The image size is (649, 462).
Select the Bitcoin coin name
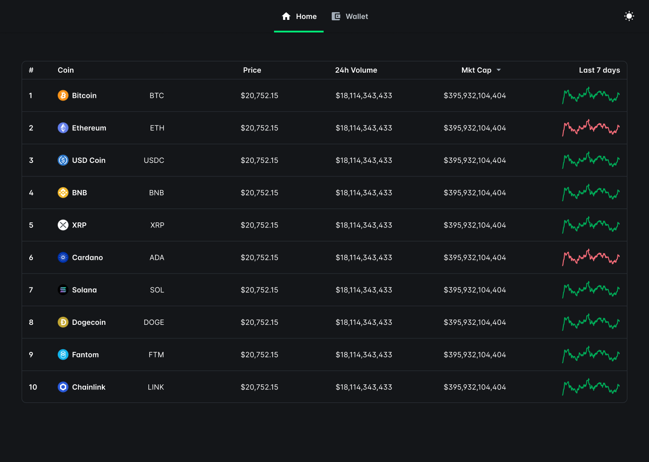[84, 95]
